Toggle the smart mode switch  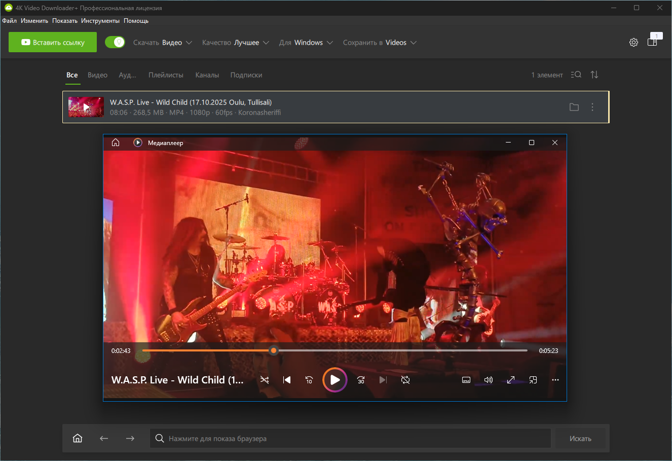[115, 42]
